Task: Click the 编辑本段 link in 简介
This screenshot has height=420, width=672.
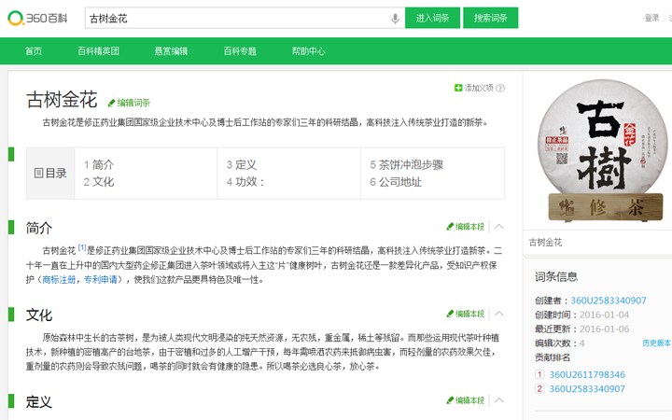Action: (469, 227)
